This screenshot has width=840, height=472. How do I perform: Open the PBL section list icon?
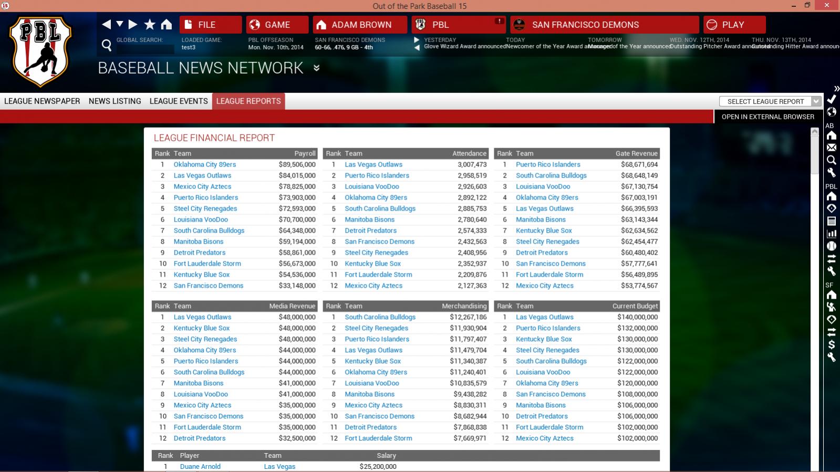pyautogui.click(x=832, y=221)
